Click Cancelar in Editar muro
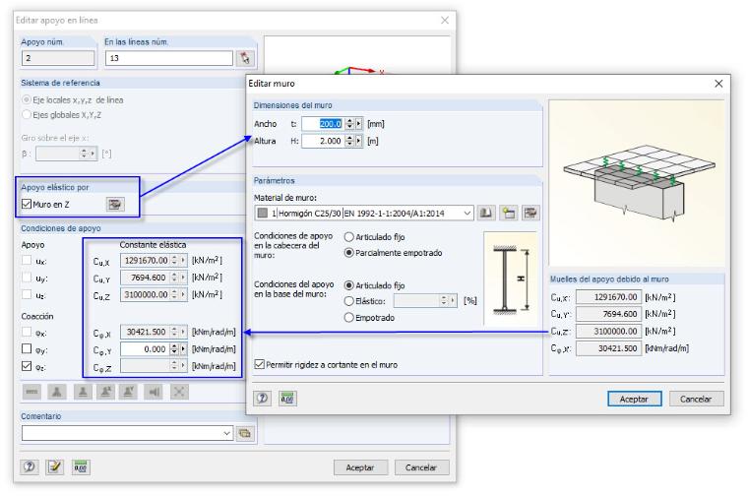 pyautogui.click(x=696, y=399)
